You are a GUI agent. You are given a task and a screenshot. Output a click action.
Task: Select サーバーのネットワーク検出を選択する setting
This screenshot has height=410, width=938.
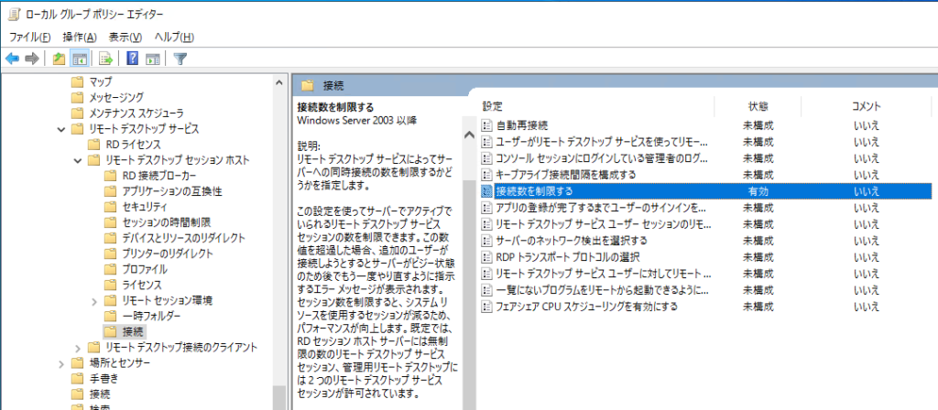click(572, 241)
